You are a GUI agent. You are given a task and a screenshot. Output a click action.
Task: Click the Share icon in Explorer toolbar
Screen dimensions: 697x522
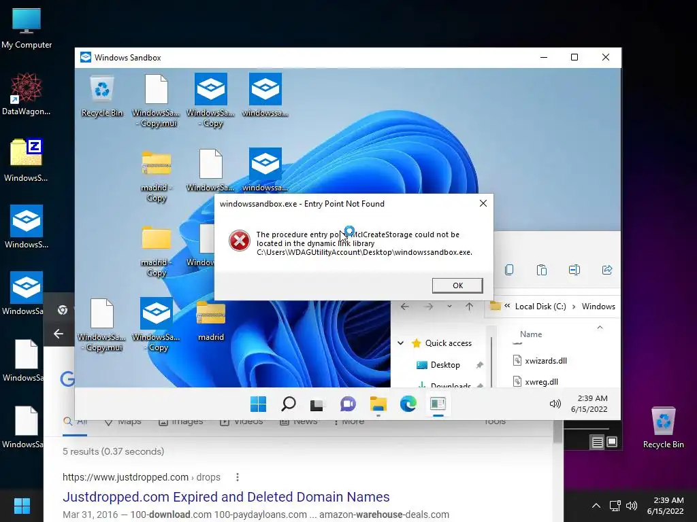click(607, 270)
